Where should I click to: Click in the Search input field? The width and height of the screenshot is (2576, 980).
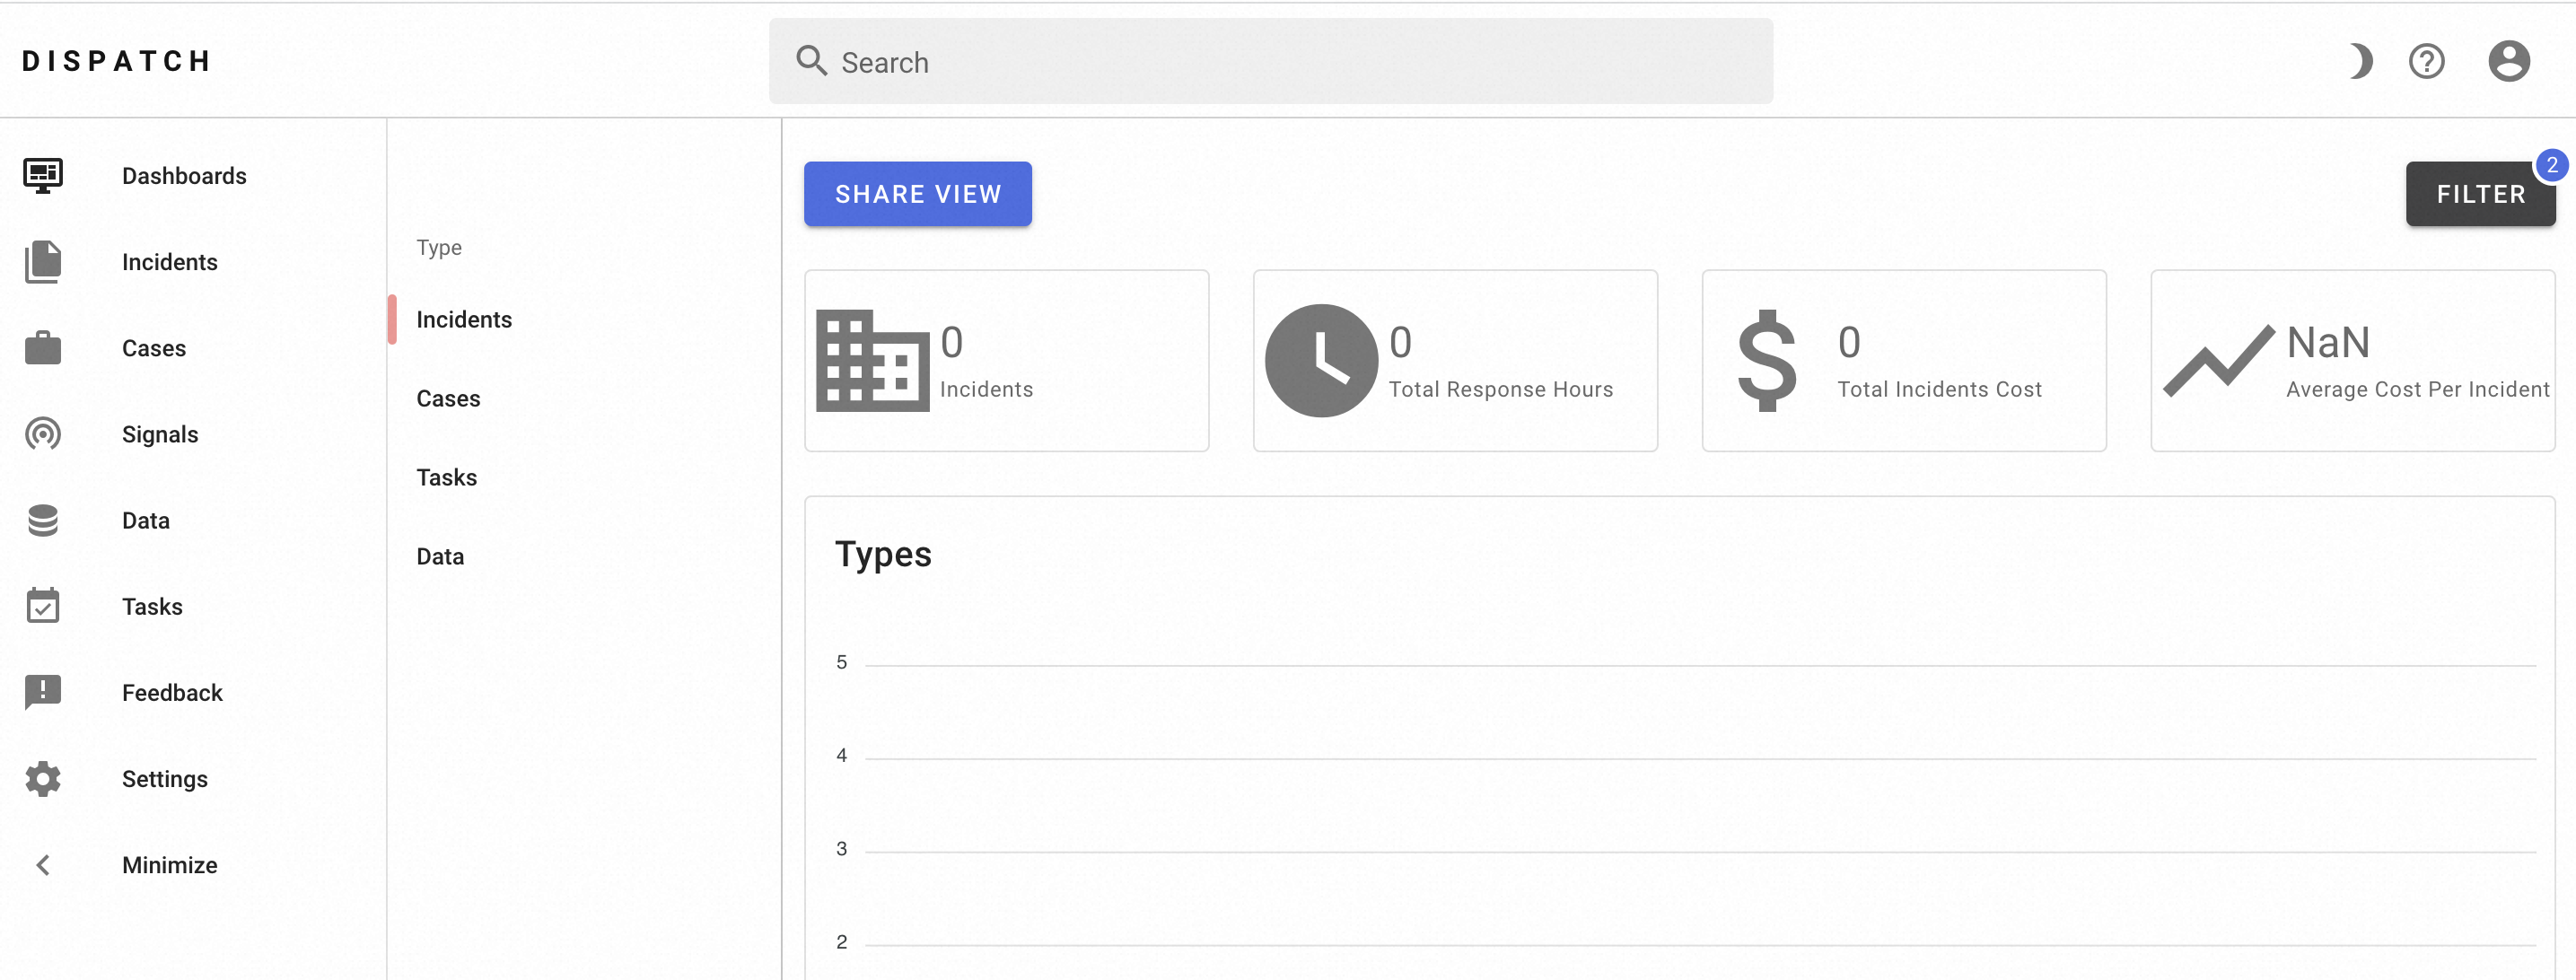[x=1270, y=62]
